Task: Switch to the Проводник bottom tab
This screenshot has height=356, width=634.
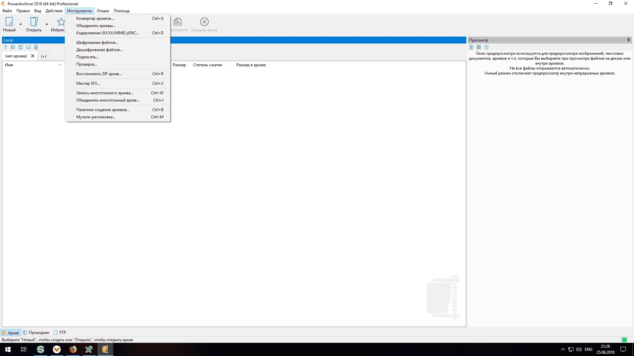Action: coord(36,333)
